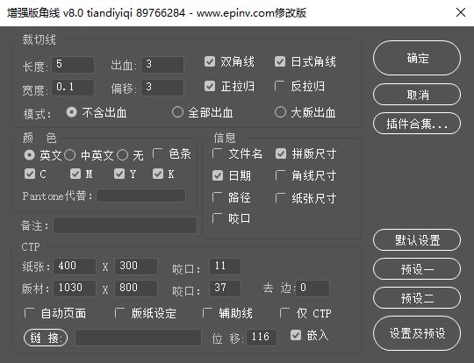The height and width of the screenshot is (363, 474).
Task: Click the 取消 button
Action: coord(417,95)
